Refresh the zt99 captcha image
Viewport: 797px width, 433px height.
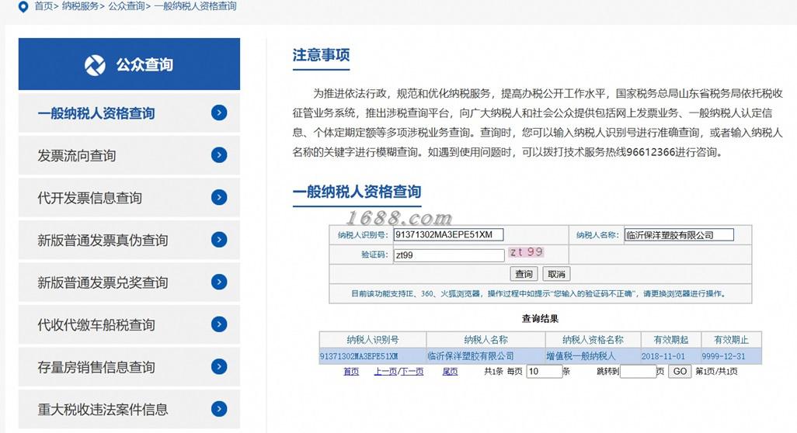pyautogui.click(x=526, y=252)
